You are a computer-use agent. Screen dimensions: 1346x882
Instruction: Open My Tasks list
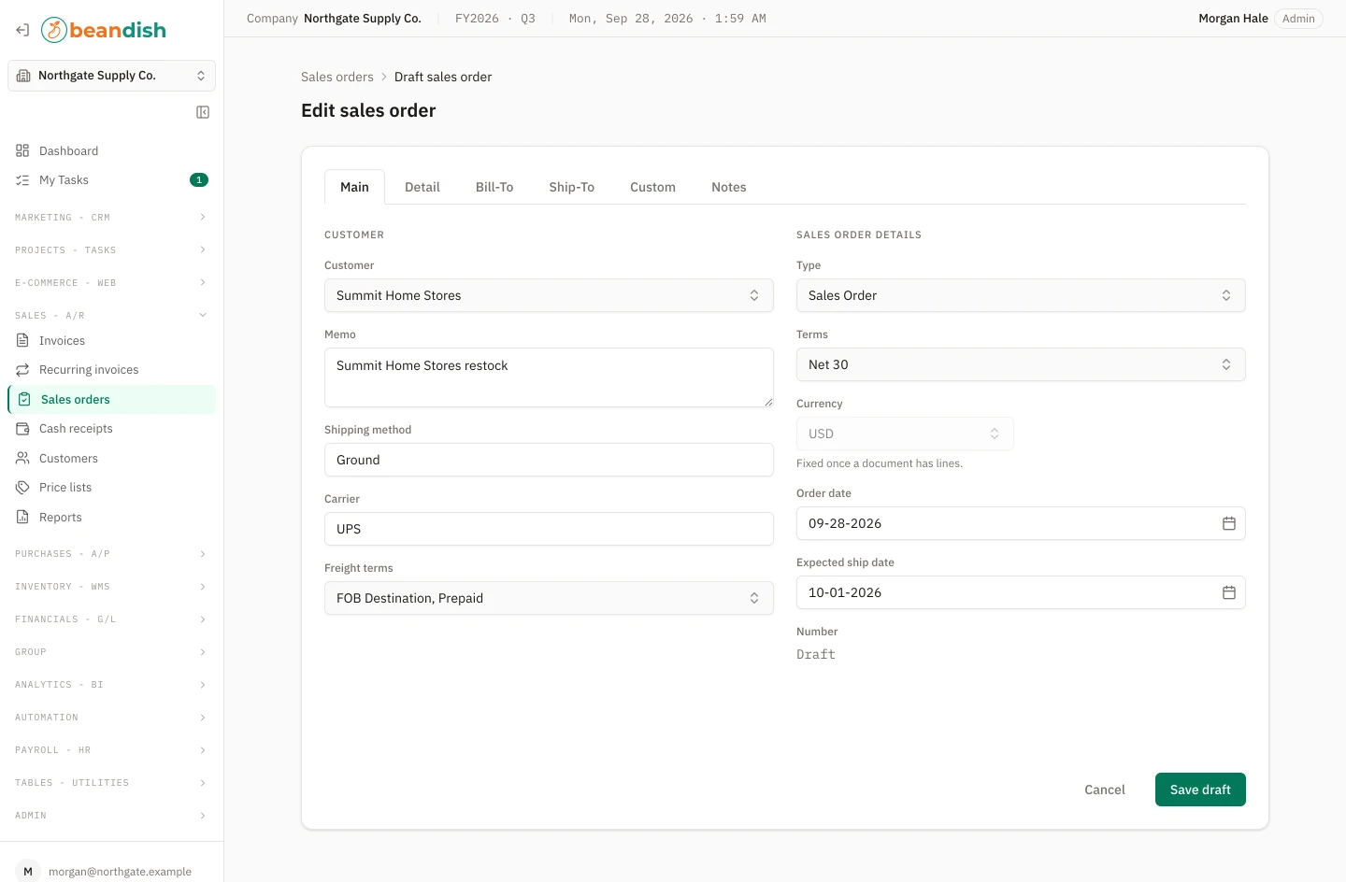pyautogui.click(x=111, y=180)
